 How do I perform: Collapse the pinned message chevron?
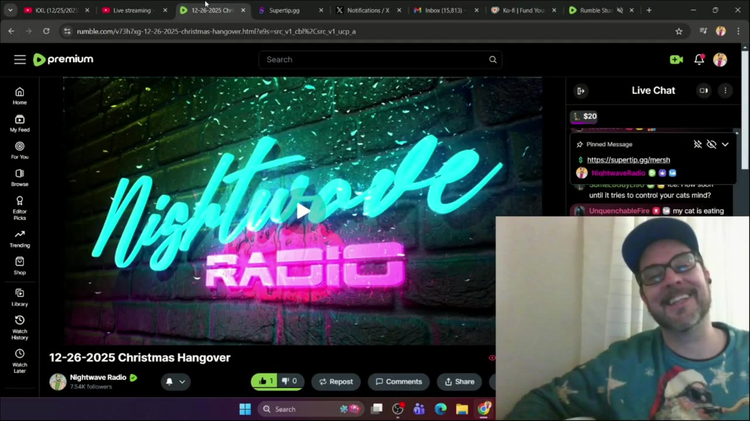coord(725,144)
